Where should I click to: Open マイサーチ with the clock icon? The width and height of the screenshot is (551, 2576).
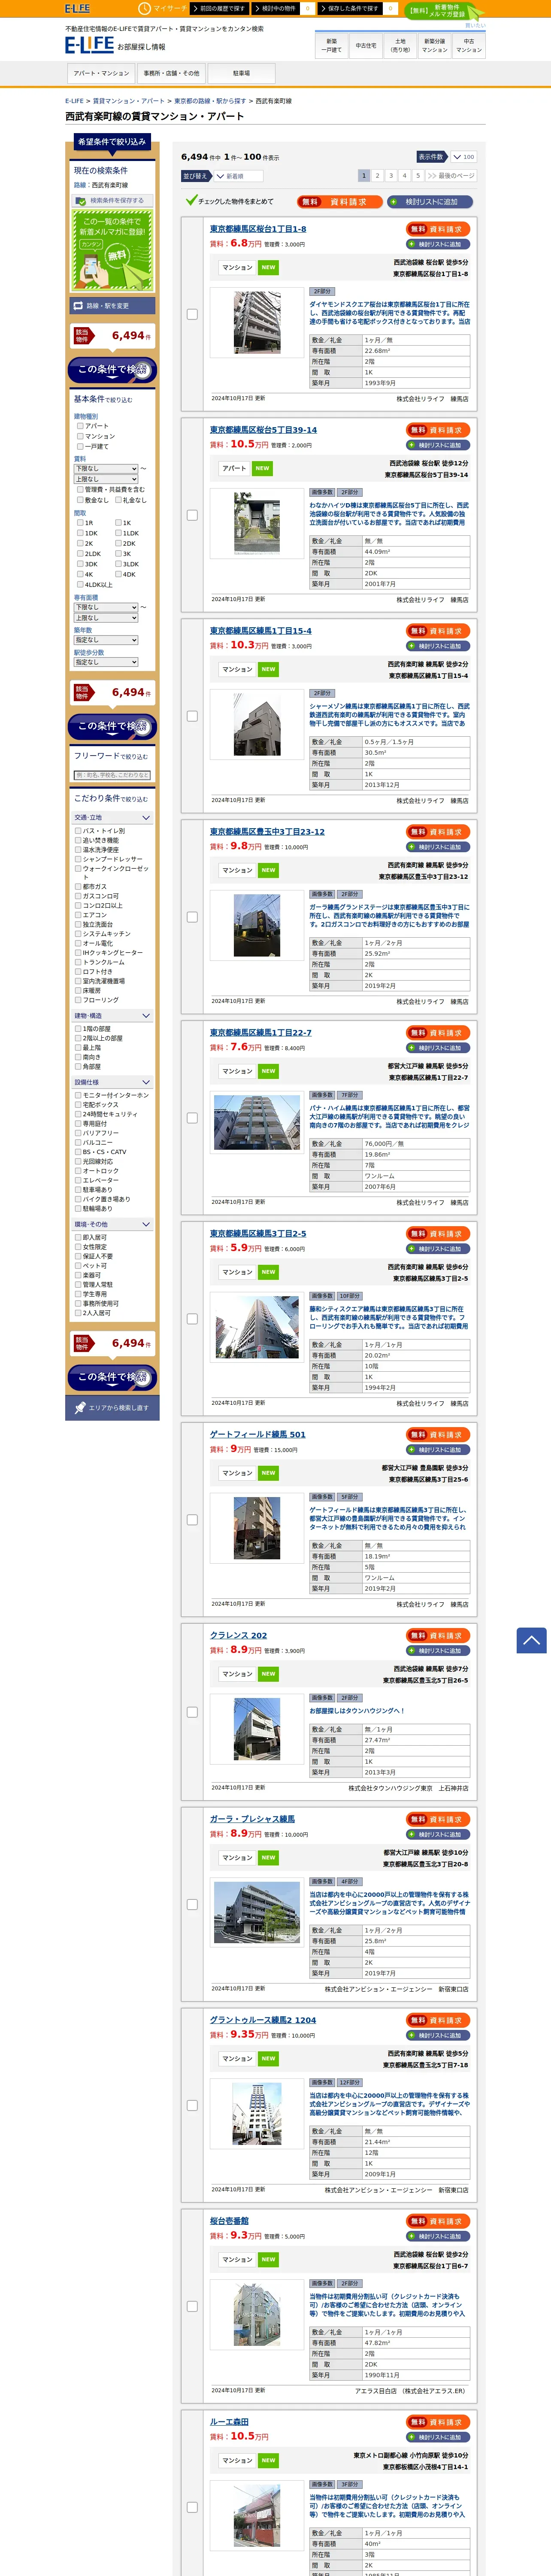click(x=162, y=8)
